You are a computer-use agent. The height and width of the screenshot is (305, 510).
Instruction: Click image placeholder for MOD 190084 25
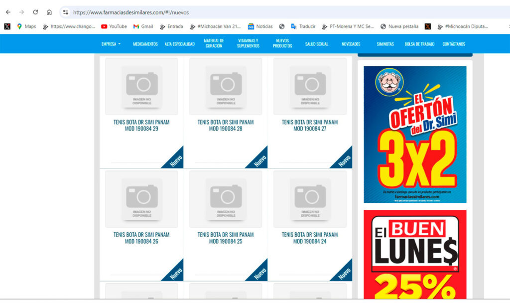tap(226, 199)
